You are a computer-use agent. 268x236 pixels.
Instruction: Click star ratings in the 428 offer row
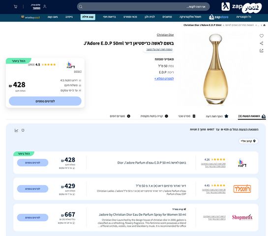[218, 159]
